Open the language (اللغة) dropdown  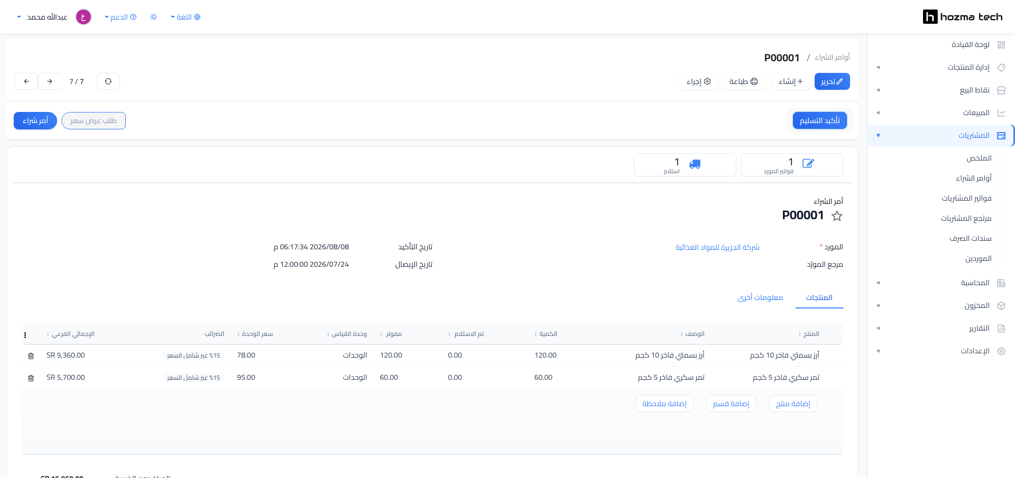click(x=186, y=17)
